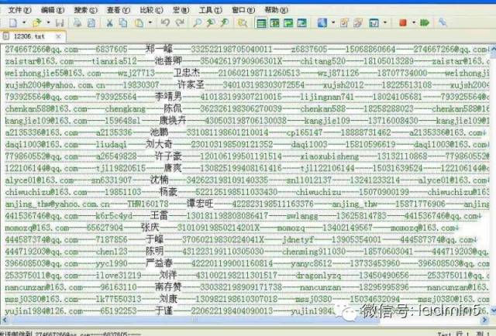Close the 12306.txt tab
Screen dimensions: 496x336
(x=58, y=36)
